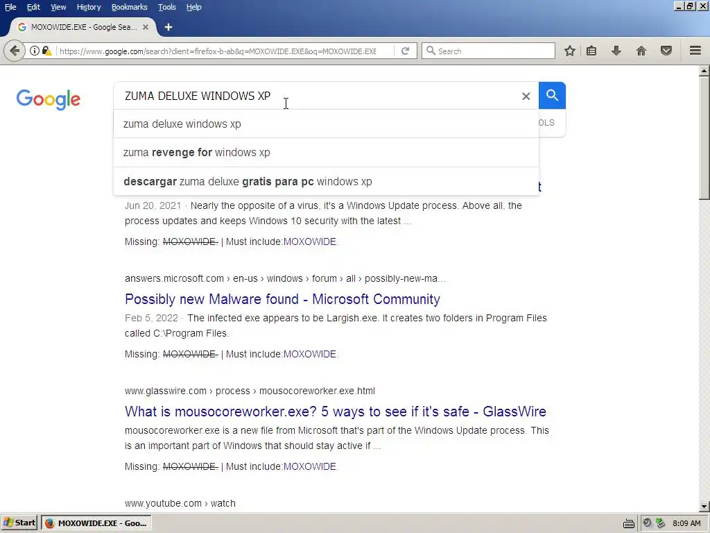710x533 pixels.
Task: Click the www.youtube.com › watch breadcrumb
Action: point(180,503)
